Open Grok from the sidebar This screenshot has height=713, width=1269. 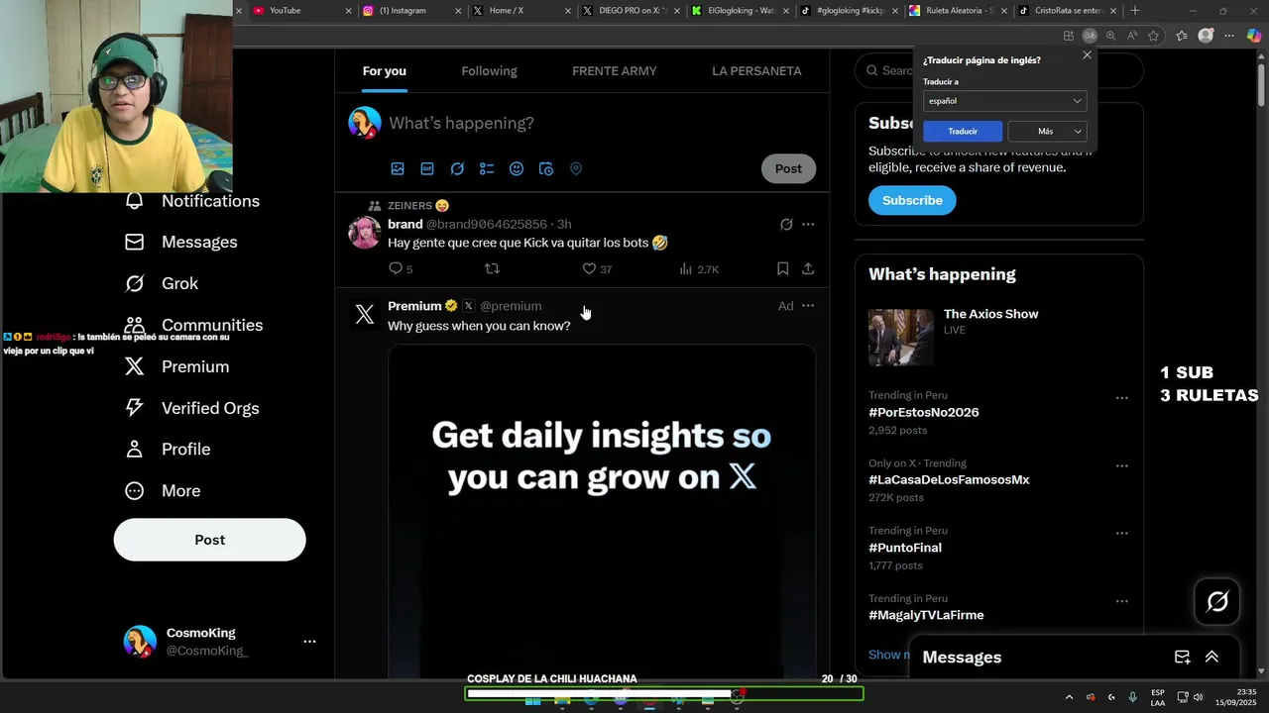[x=162, y=283]
